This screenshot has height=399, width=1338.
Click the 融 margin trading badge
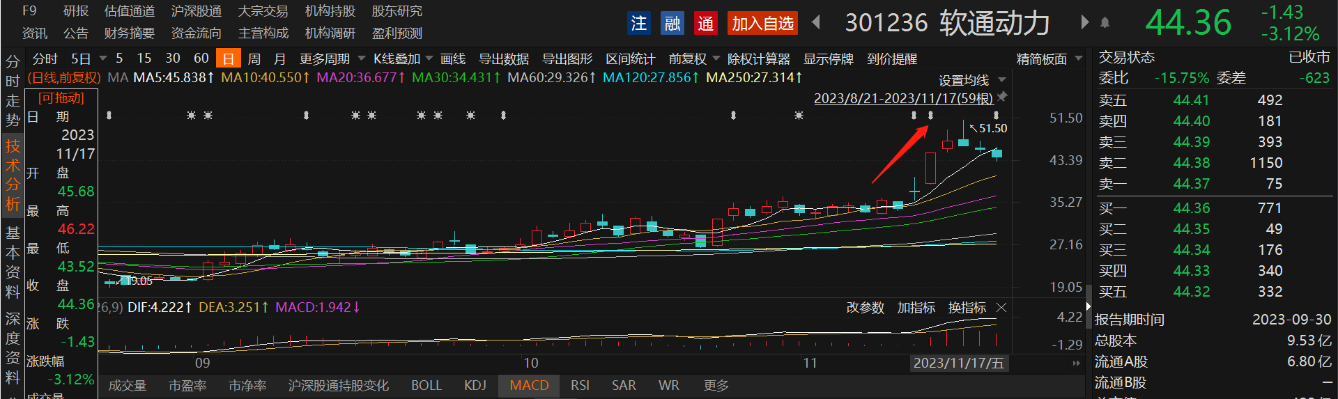coord(672,24)
